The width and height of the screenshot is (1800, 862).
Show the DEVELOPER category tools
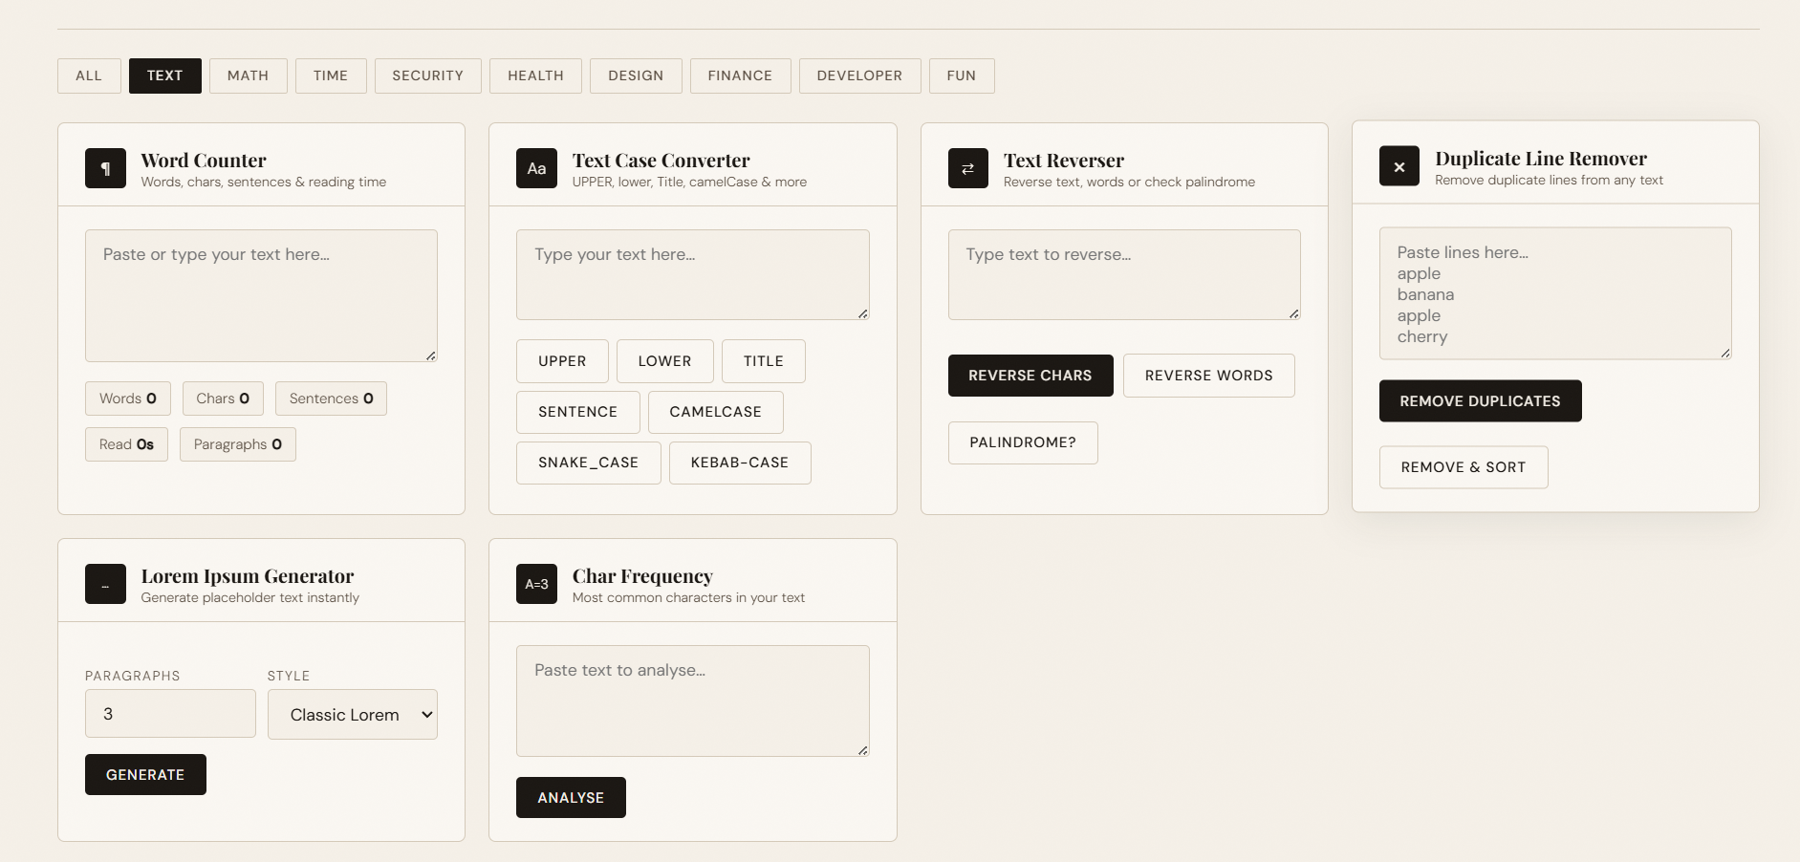tap(858, 75)
